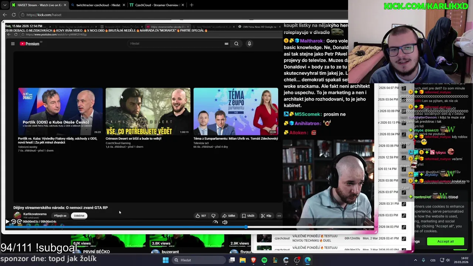This screenshot has width=473, height=266.
Task: Show hidden system tray icons
Action: coord(415,260)
